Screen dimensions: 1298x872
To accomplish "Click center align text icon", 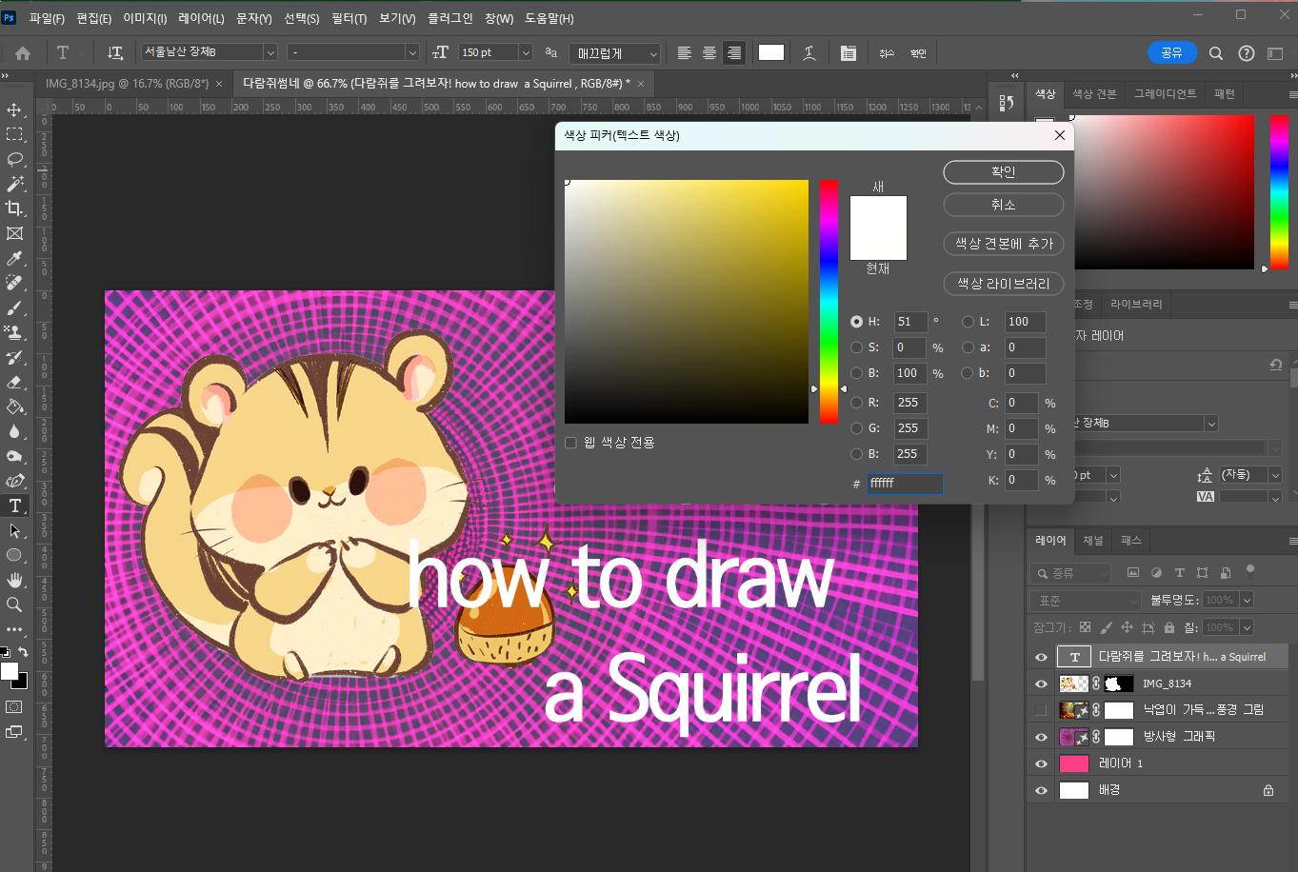I will point(709,53).
